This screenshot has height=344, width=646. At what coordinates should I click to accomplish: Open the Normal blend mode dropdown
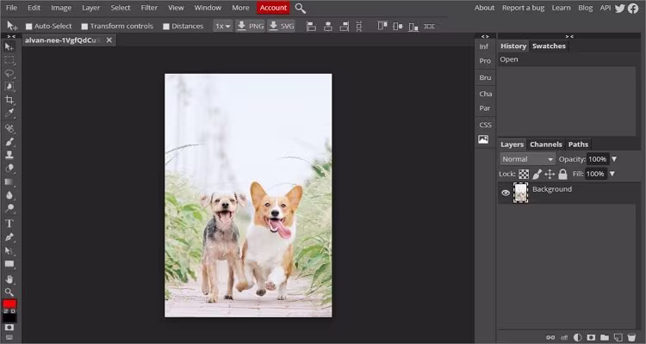pos(528,159)
